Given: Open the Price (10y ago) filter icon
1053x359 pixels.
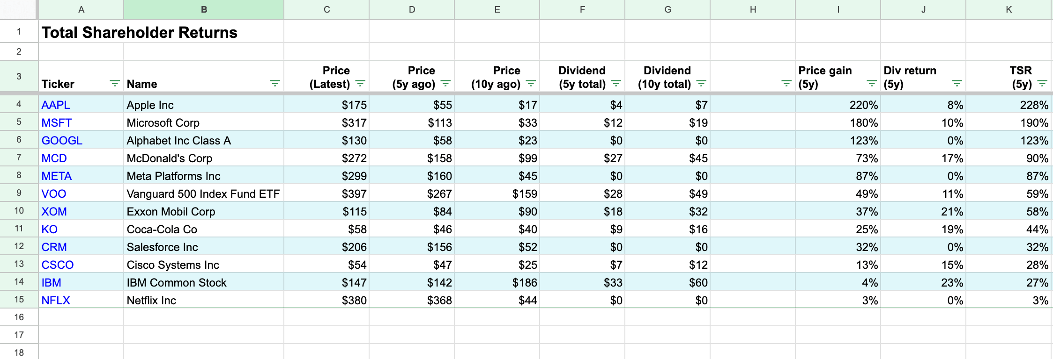Looking at the screenshot, I should click(531, 84).
